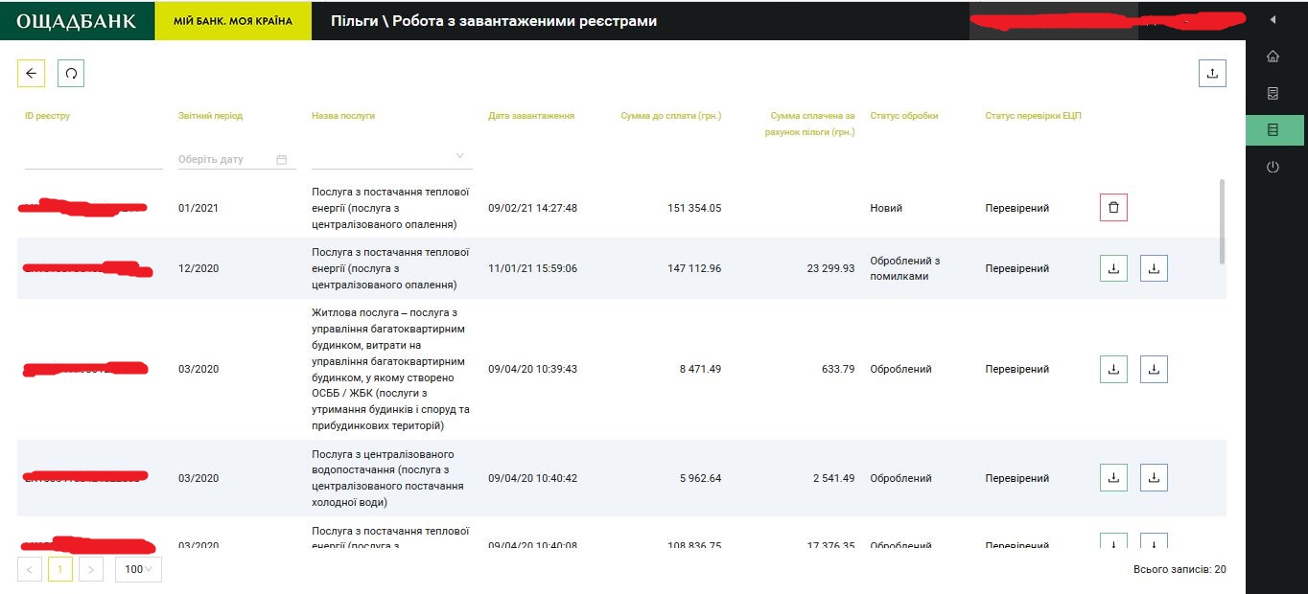
Task: Focus the ID реєстру filter field
Action: point(94,157)
